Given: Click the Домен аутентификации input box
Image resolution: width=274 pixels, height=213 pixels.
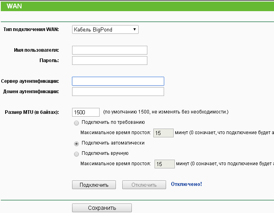Looking at the screenshot, I should (118, 92).
